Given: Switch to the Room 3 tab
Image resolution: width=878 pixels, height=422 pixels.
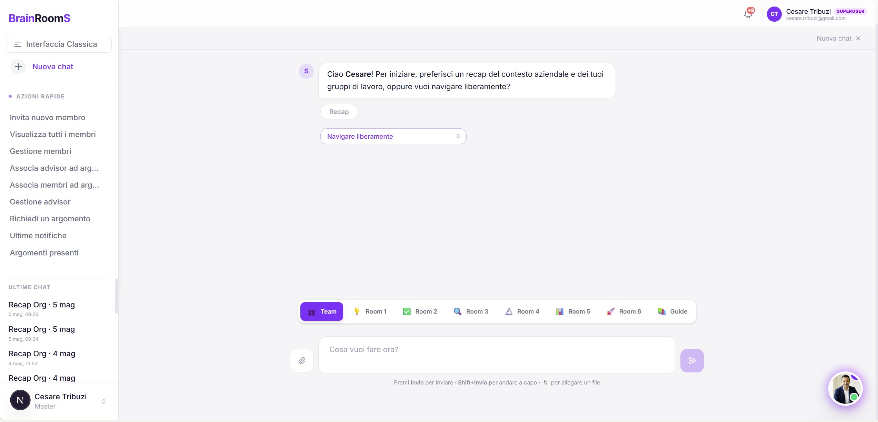Looking at the screenshot, I should pyautogui.click(x=471, y=312).
